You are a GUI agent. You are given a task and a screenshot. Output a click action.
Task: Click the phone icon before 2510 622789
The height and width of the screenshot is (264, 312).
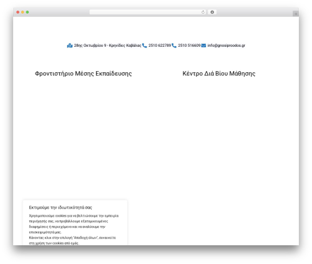tap(145, 46)
